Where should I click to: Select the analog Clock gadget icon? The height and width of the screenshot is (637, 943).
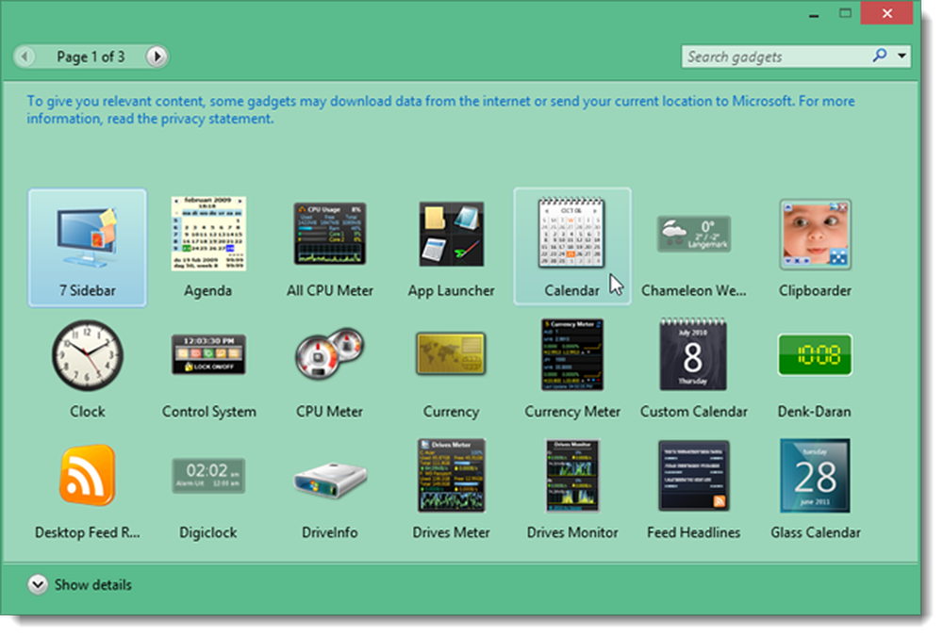point(88,355)
